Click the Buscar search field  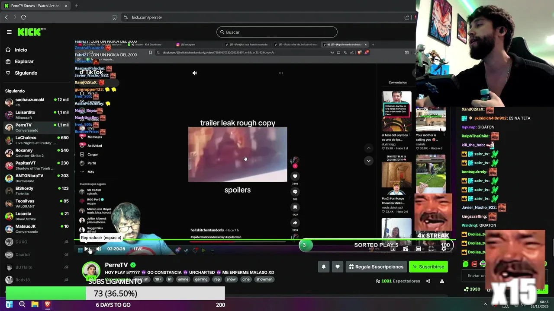(x=277, y=32)
